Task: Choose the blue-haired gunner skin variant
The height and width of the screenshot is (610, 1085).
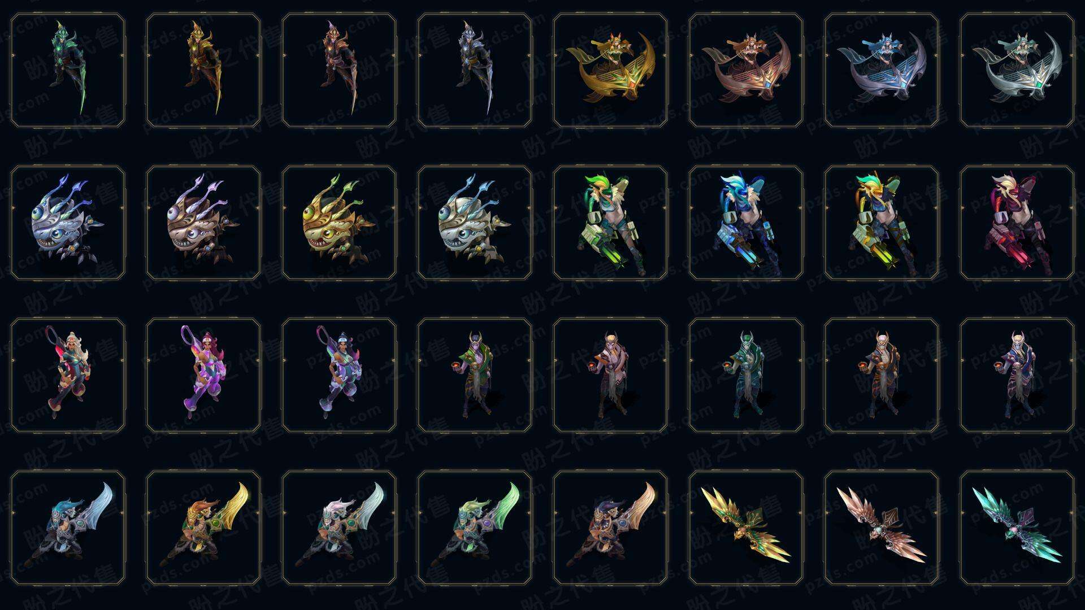Action: click(x=746, y=223)
